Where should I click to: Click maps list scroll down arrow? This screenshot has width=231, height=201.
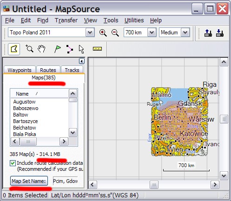pyautogui.click(x=73, y=133)
